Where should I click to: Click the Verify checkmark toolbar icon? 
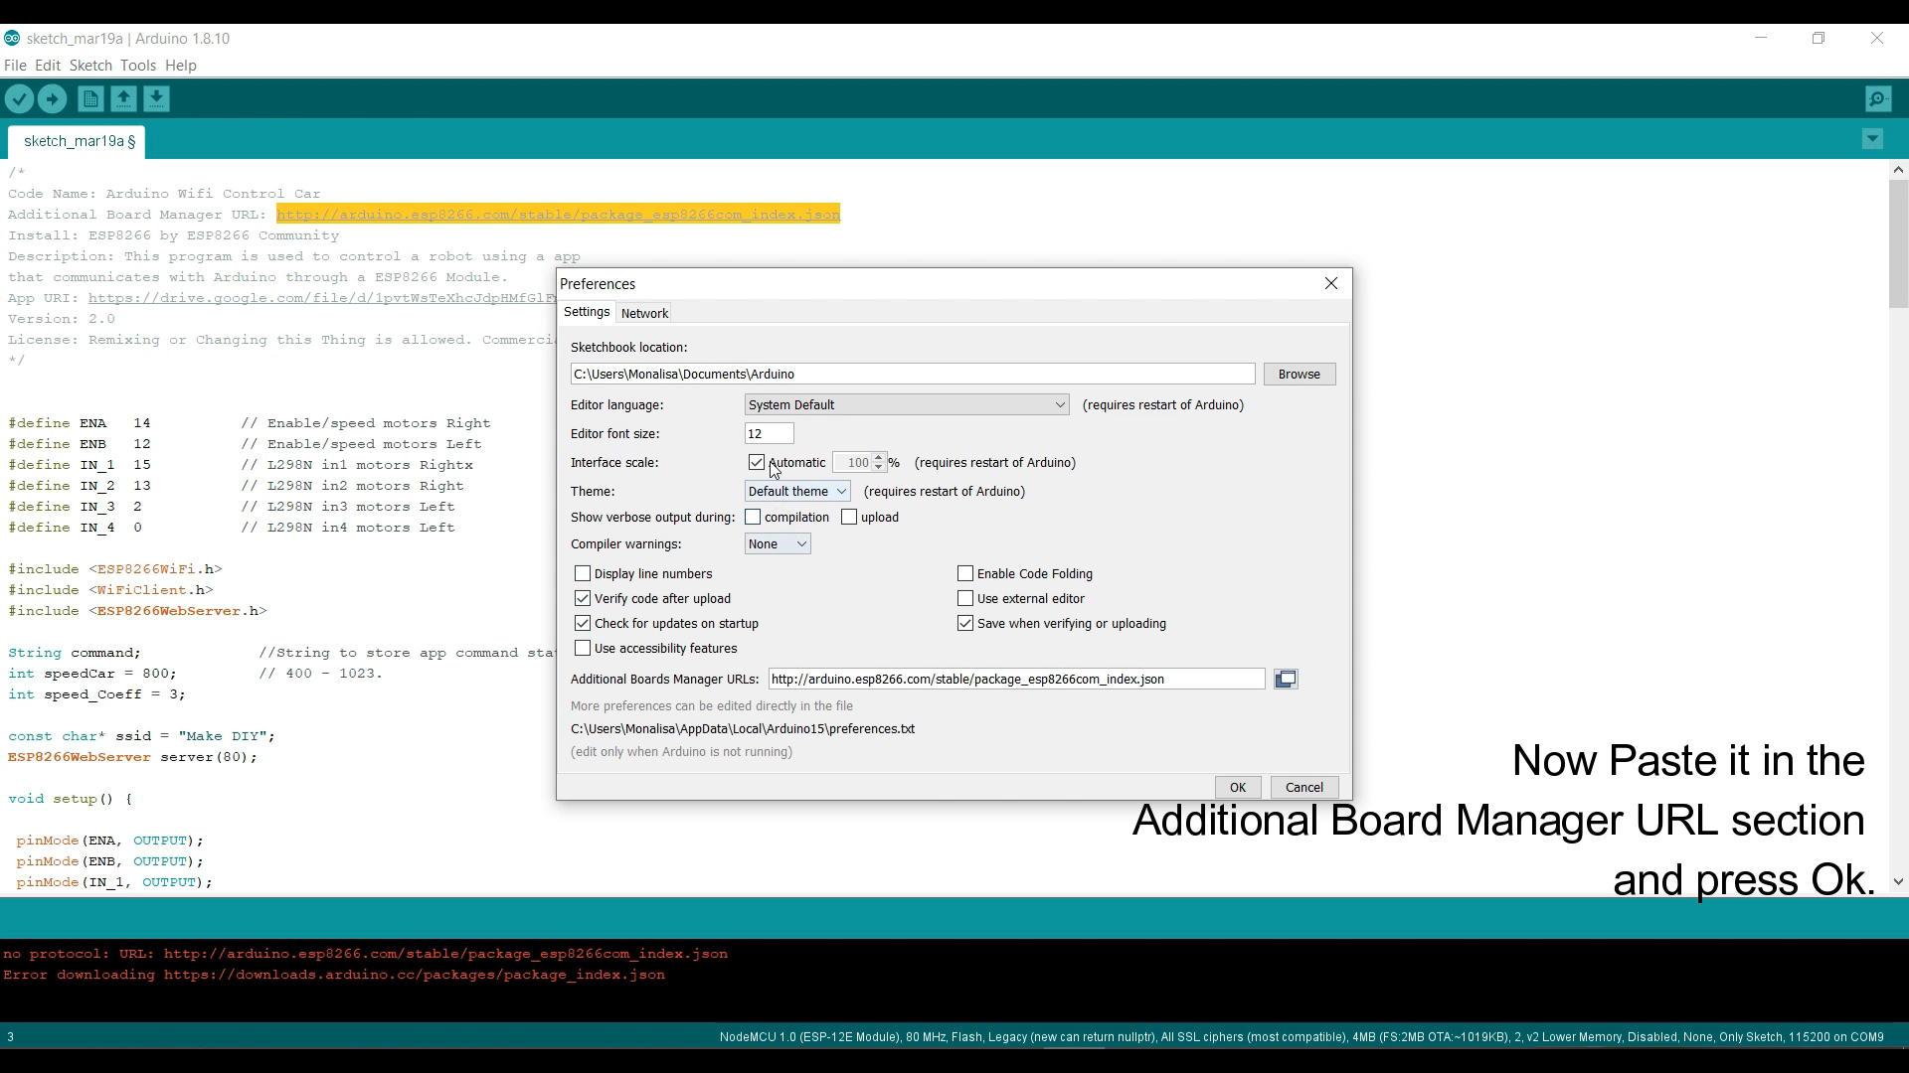click(19, 99)
